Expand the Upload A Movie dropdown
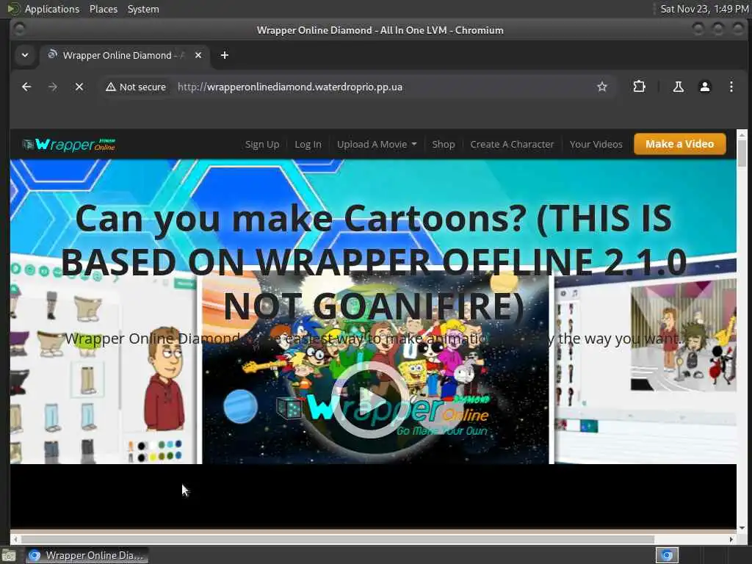 [x=377, y=145]
